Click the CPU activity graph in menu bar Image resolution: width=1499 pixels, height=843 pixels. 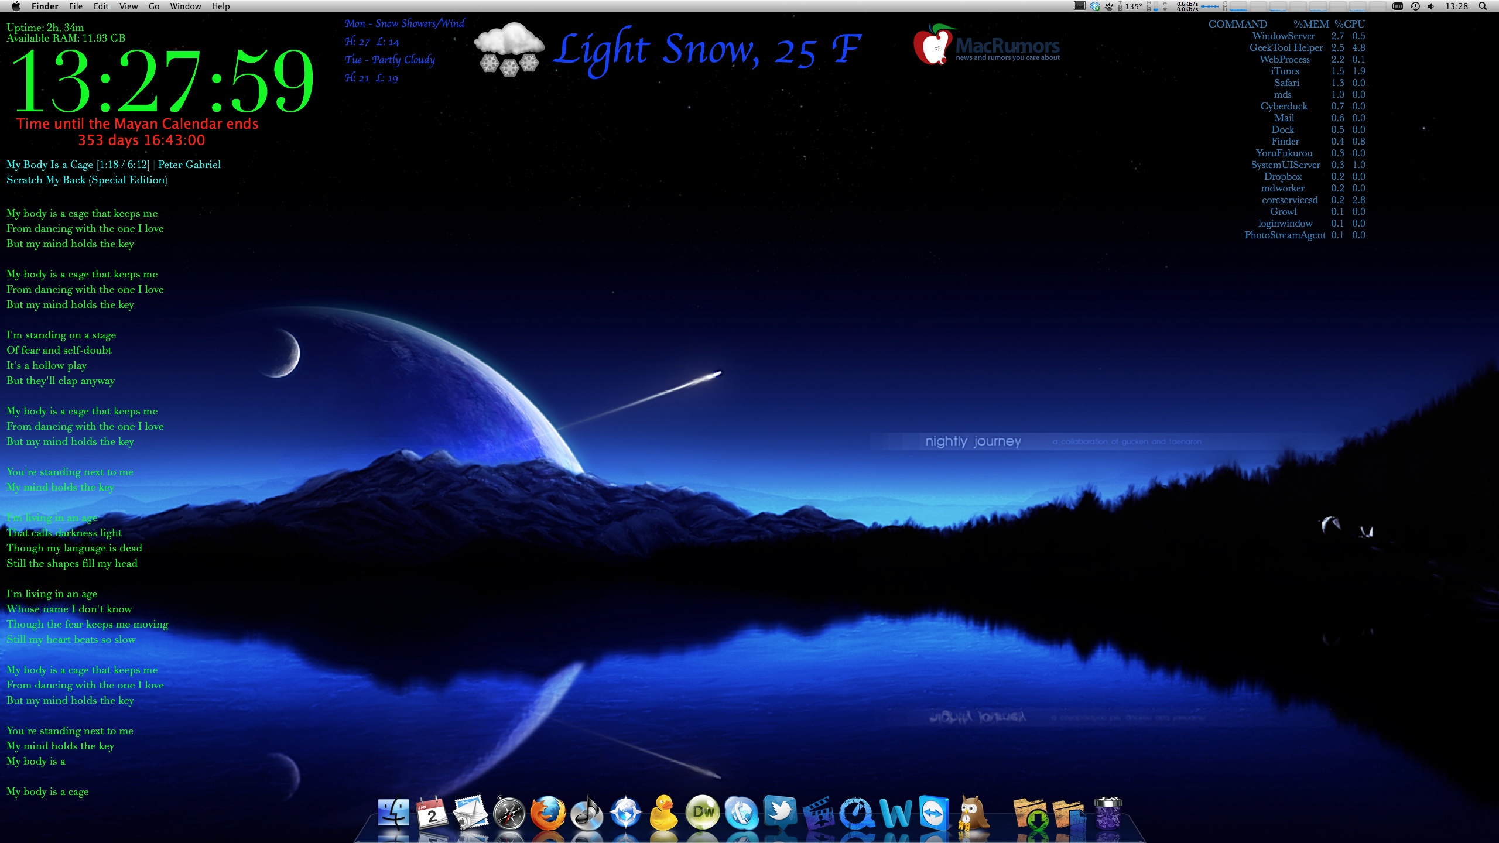coord(1306,6)
